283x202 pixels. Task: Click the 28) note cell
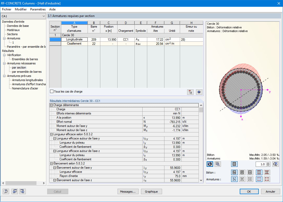[x=191, y=40]
